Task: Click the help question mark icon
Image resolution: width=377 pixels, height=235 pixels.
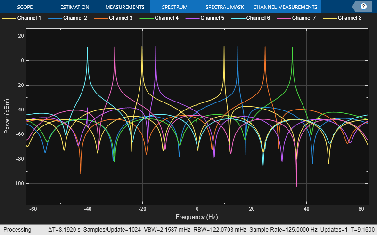Action: point(363,7)
